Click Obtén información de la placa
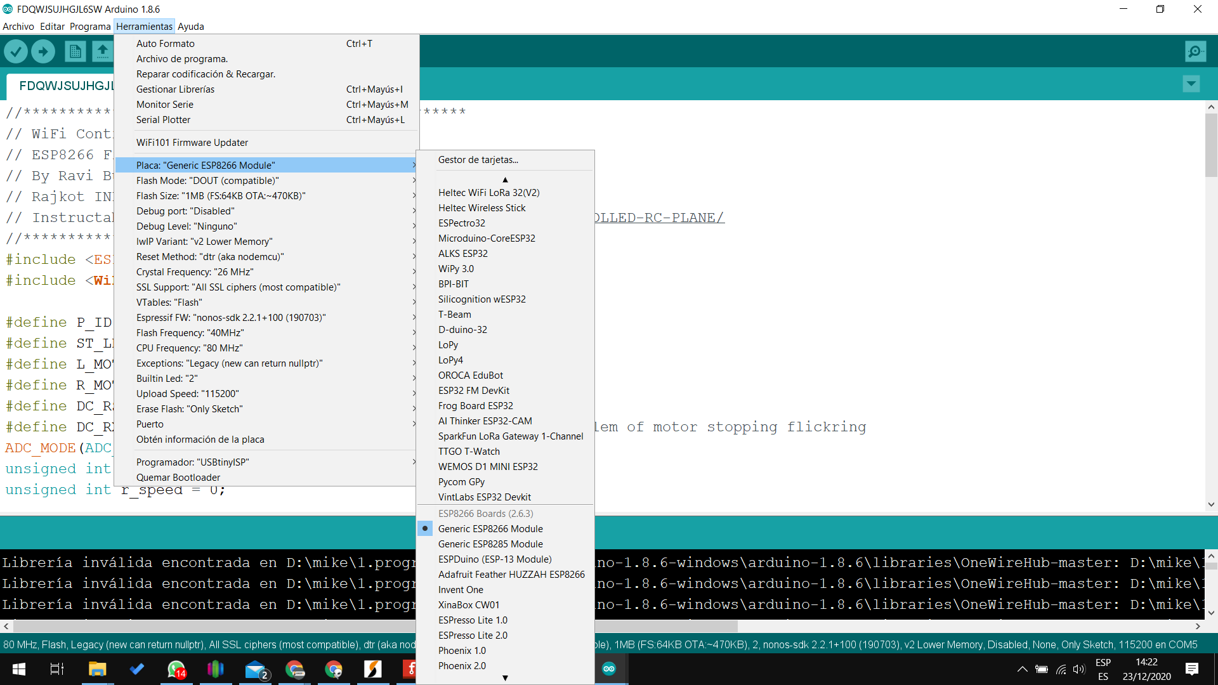The image size is (1218, 685). [x=200, y=440]
